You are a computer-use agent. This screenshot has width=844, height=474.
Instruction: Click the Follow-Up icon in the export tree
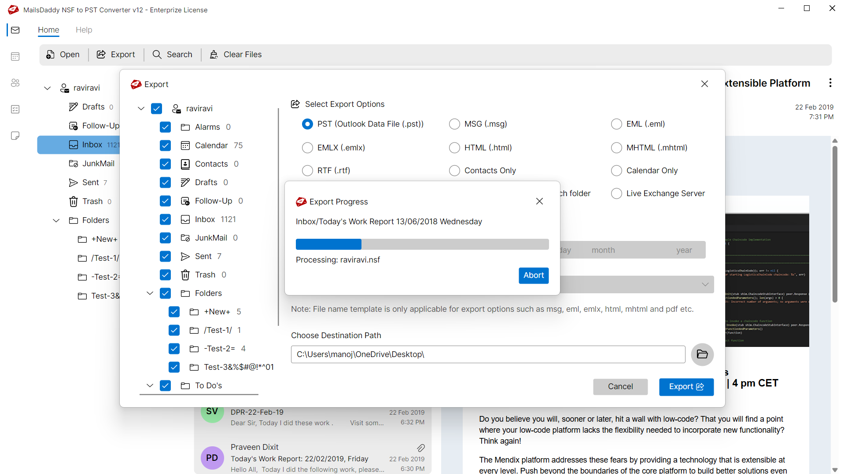pos(185,201)
